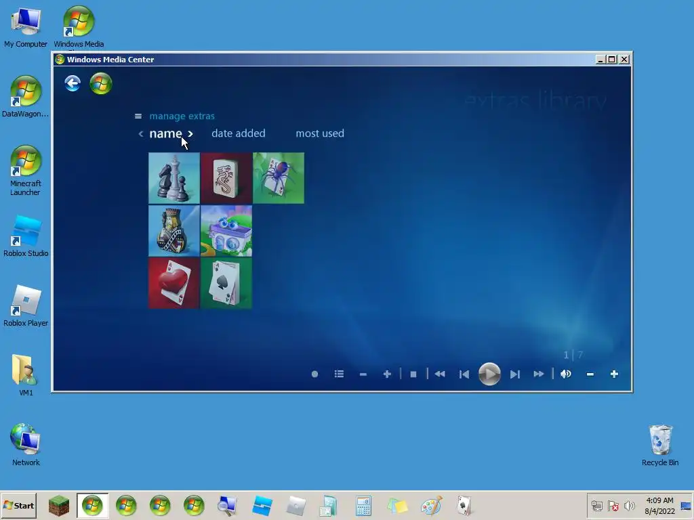Open the Calculator taskbar icon
This screenshot has width=694, height=520.
click(363, 505)
